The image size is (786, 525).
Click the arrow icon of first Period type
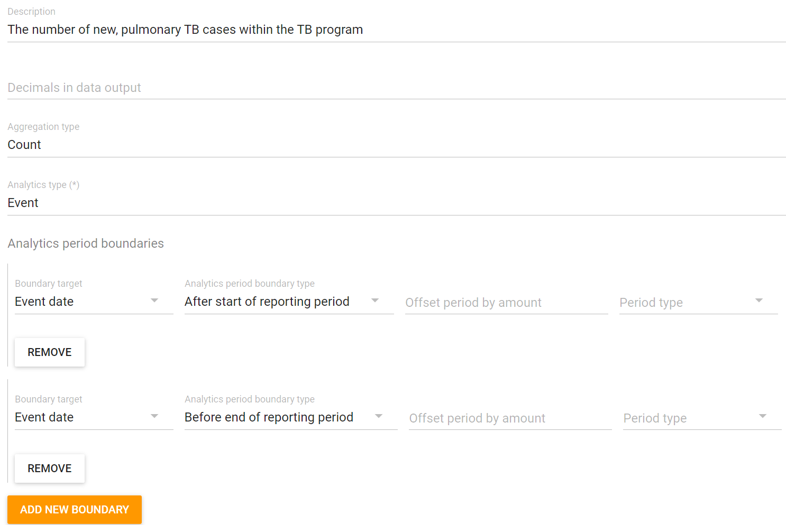[759, 301]
